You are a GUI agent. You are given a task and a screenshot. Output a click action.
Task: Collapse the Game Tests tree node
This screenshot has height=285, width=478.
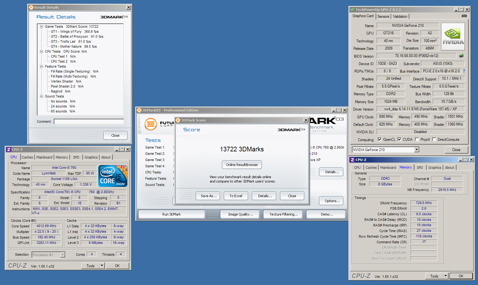(41, 26)
